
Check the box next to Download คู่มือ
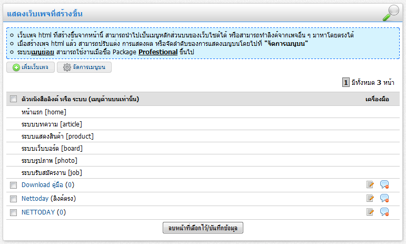click(x=13, y=185)
